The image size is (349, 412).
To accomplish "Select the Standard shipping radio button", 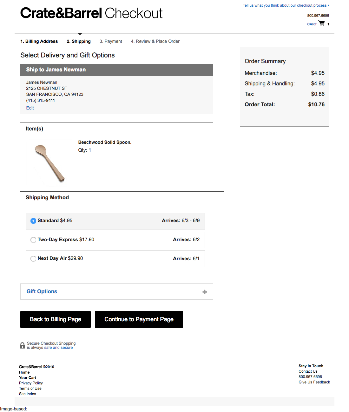I will 33,221.
